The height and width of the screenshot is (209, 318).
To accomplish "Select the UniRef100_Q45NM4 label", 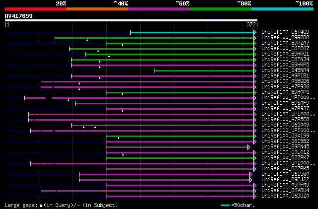I will click(x=285, y=70).
